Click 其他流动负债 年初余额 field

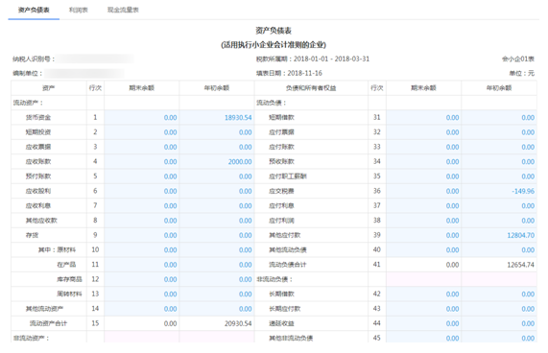499,250
